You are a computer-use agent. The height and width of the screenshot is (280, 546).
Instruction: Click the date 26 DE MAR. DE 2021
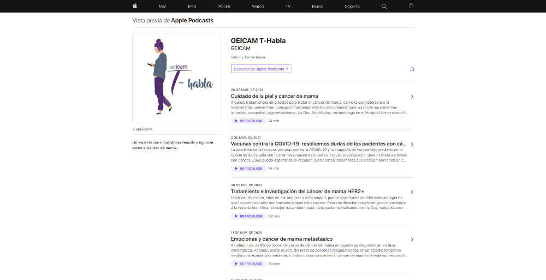click(247, 90)
